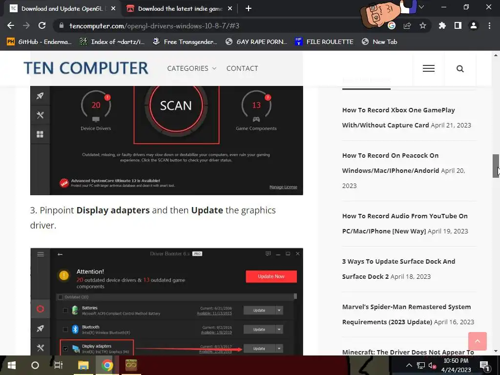This screenshot has height=375, width=500.
Task: Bookmark this page with star icon
Action: [x=423, y=25]
